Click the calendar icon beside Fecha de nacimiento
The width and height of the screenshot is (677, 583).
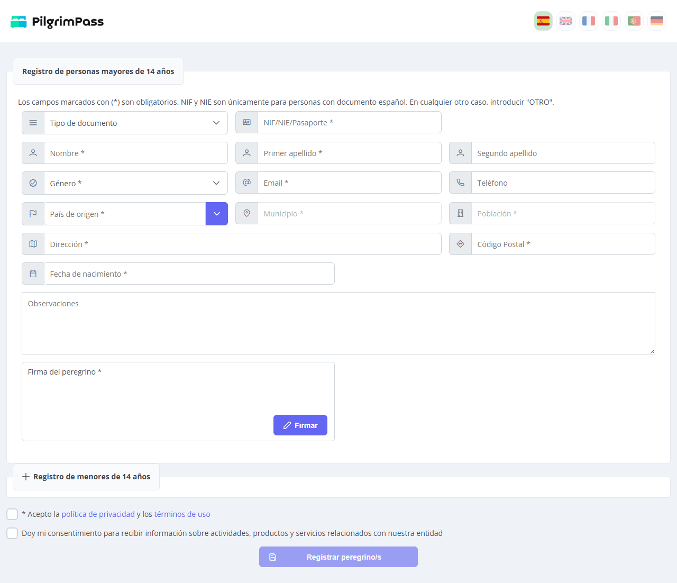(33, 274)
